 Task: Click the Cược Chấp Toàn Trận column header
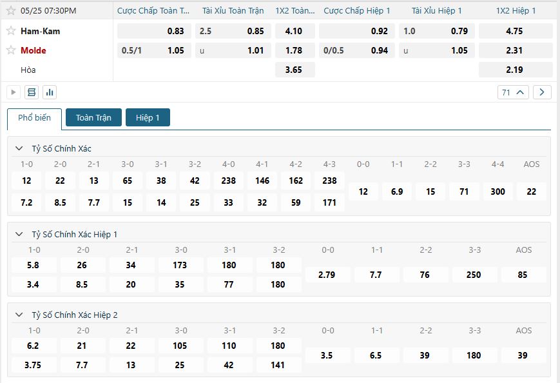click(153, 11)
